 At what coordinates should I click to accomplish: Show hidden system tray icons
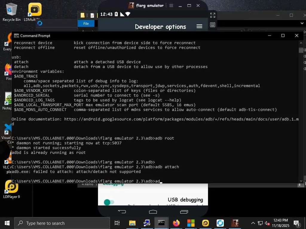point(253,223)
